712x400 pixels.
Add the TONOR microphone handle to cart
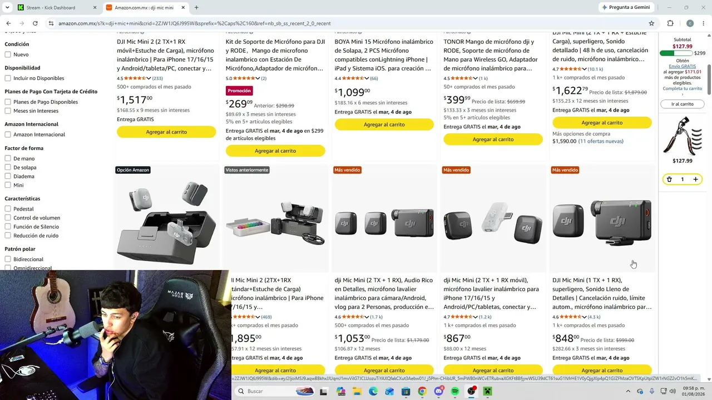coord(493,139)
